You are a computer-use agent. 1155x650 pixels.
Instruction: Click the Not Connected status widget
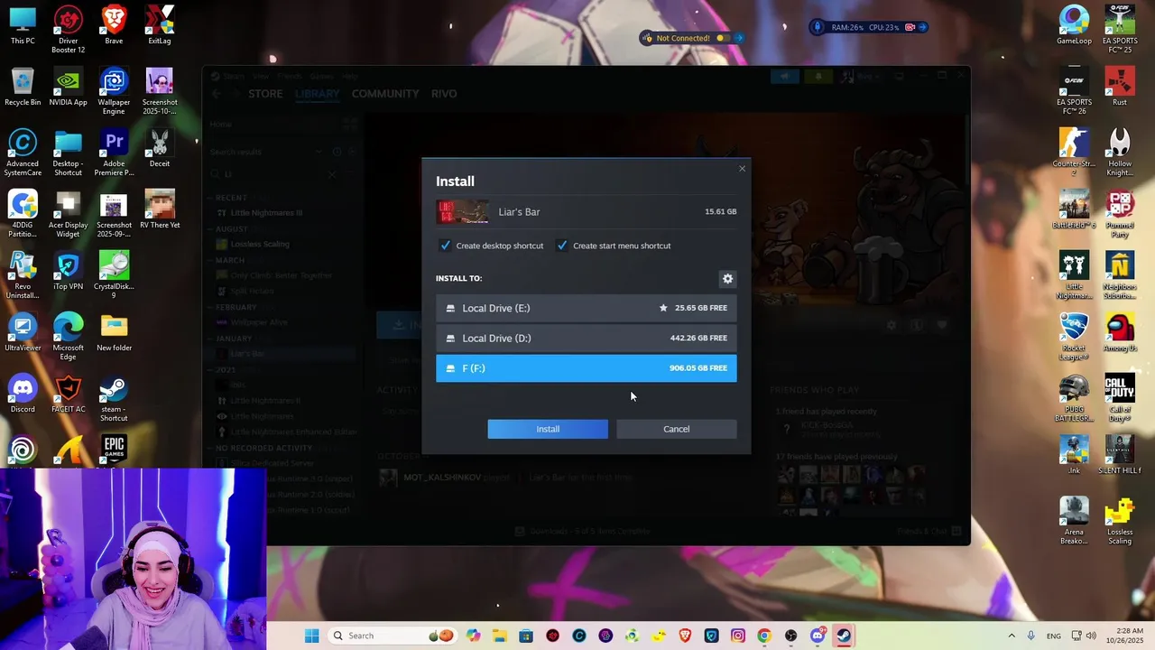point(691,38)
